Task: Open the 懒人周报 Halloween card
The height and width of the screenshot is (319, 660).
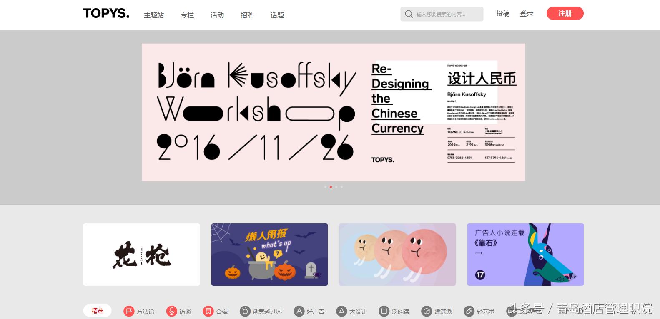Action: pos(269,255)
